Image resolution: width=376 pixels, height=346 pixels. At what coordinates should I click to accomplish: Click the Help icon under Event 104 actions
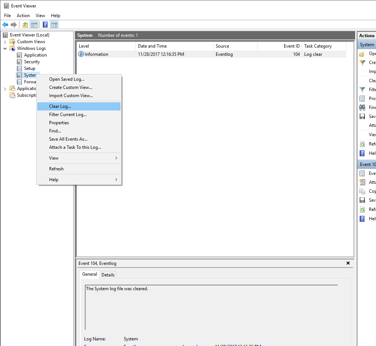[362, 219]
